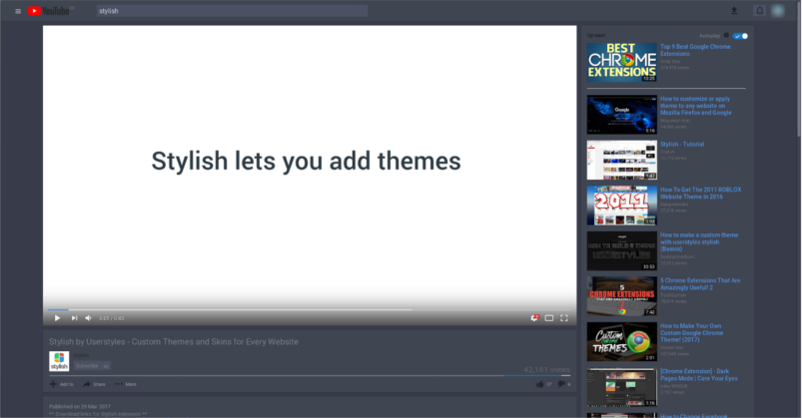Subscribe to the Stylish channel
The image size is (802, 418).
tap(92, 366)
